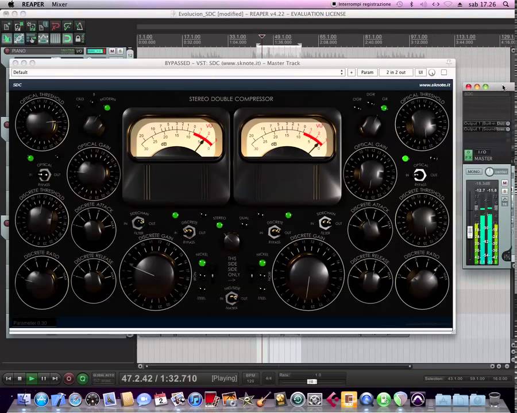The image size is (517, 413).
Task: Click the STEREO/DUAL selector knob
Action: pyautogui.click(x=232, y=241)
